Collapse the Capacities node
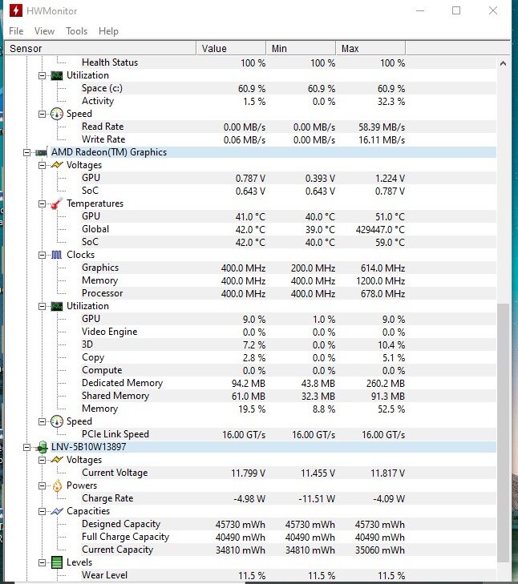Screen dimensions: 518x584 (x=42, y=512)
